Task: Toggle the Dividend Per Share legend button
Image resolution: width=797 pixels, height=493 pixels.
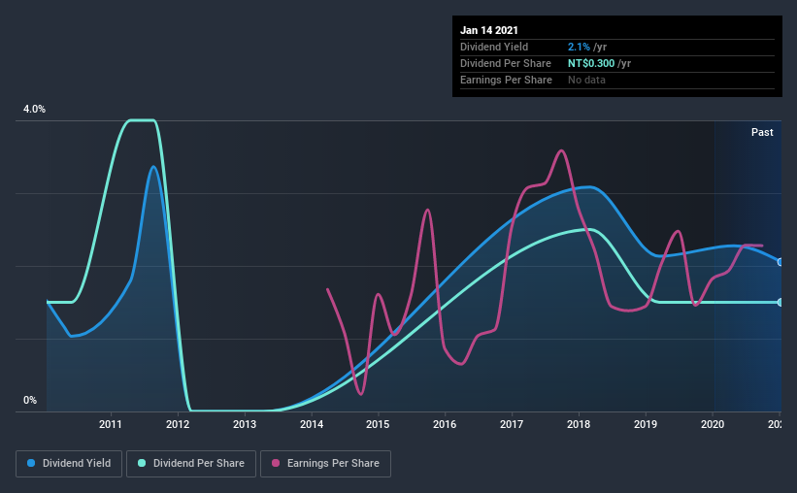Action: tap(191, 464)
